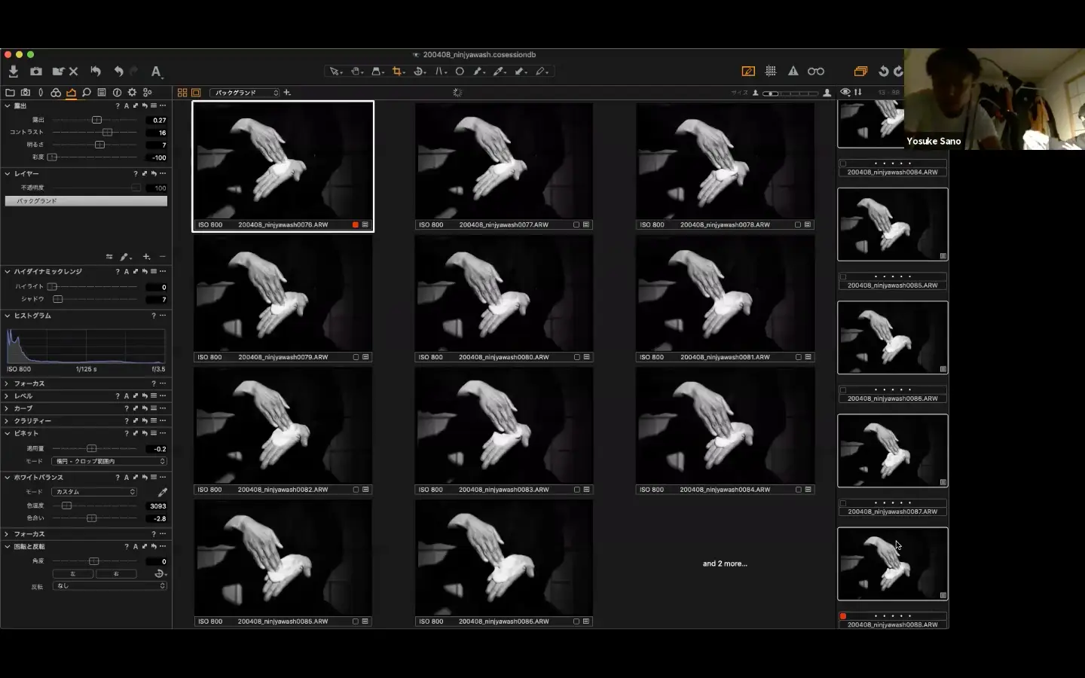Click the straighten icon in rotation panel
1085x678 pixels.
pyautogui.click(x=159, y=573)
